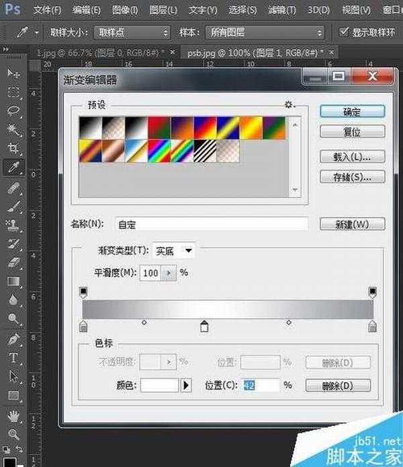Toggle the 显示取样环 checkbox

[345, 32]
